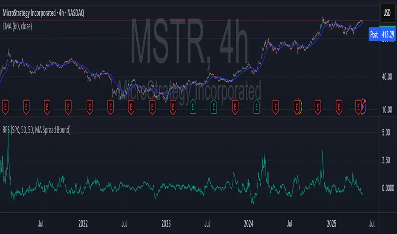397x234 pixels.
Task: Select the RPS (SPX, 50, 50, MA Spread Bound) legend
Action: tap(37, 130)
